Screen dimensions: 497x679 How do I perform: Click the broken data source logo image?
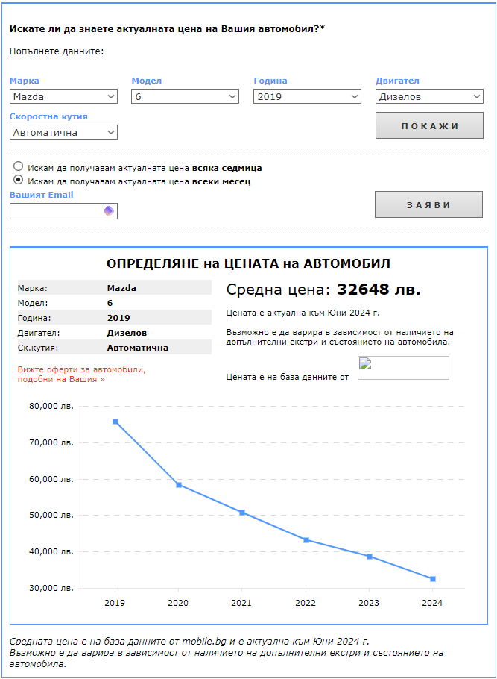pyautogui.click(x=403, y=368)
